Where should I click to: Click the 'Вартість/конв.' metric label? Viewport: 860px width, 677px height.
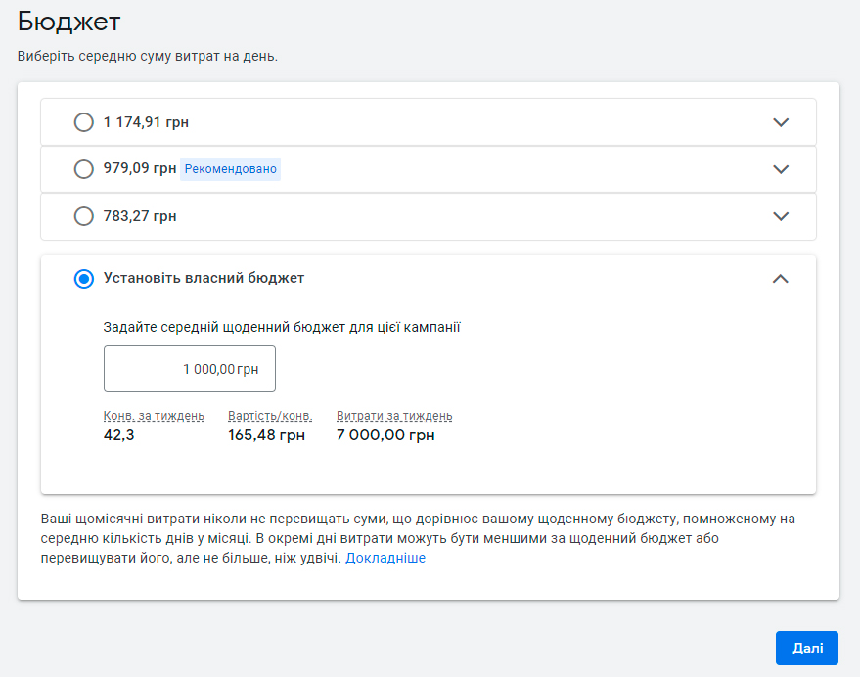pos(270,416)
